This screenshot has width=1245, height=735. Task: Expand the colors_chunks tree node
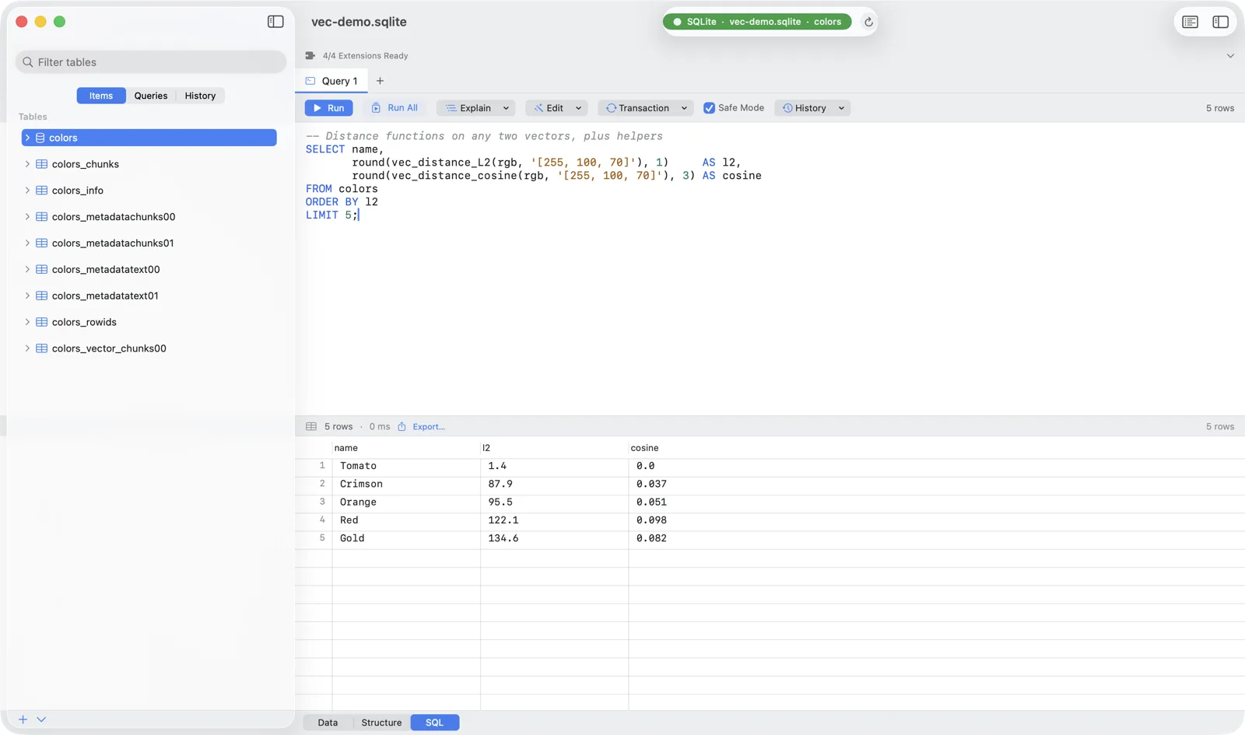pyautogui.click(x=27, y=164)
